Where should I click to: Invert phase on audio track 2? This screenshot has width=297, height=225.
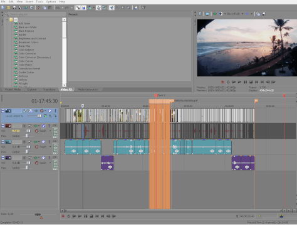[30, 126]
